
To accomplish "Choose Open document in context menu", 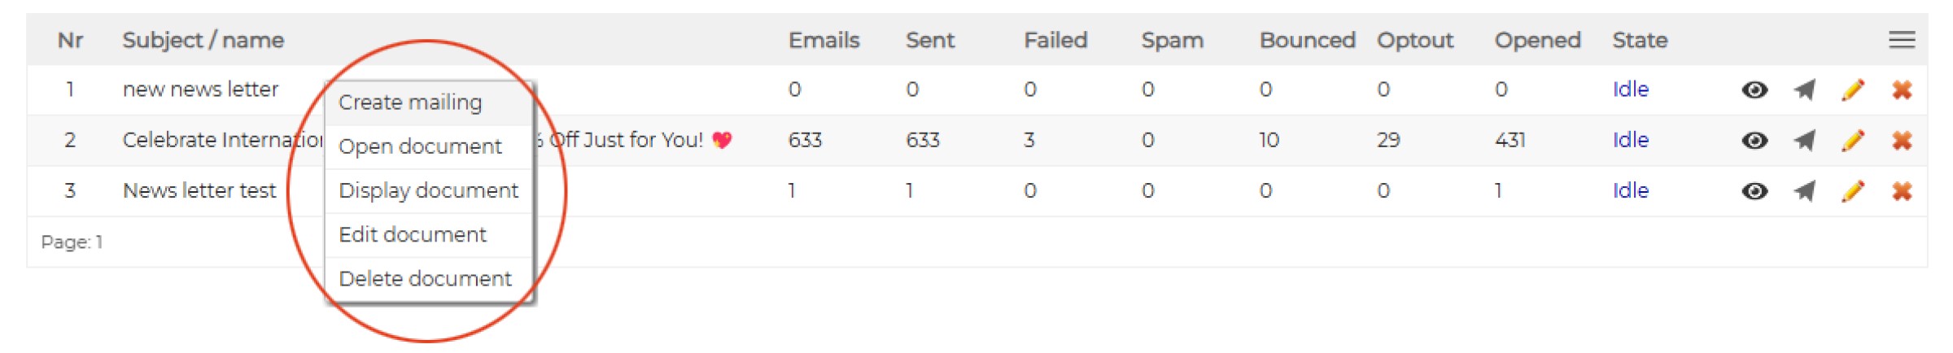I will click(420, 146).
